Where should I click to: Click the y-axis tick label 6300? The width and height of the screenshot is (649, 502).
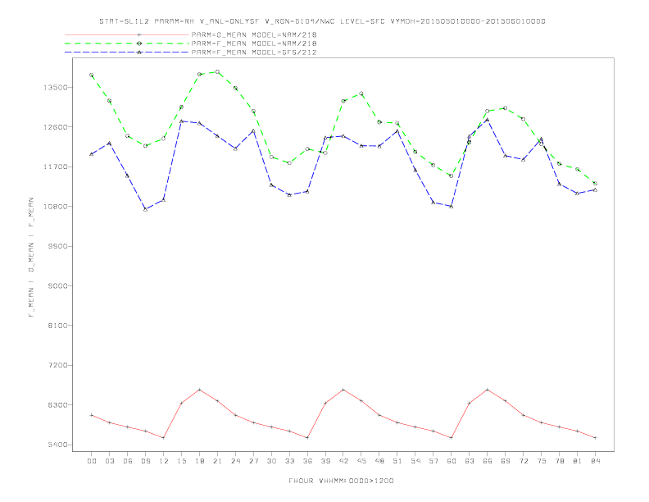(57, 404)
